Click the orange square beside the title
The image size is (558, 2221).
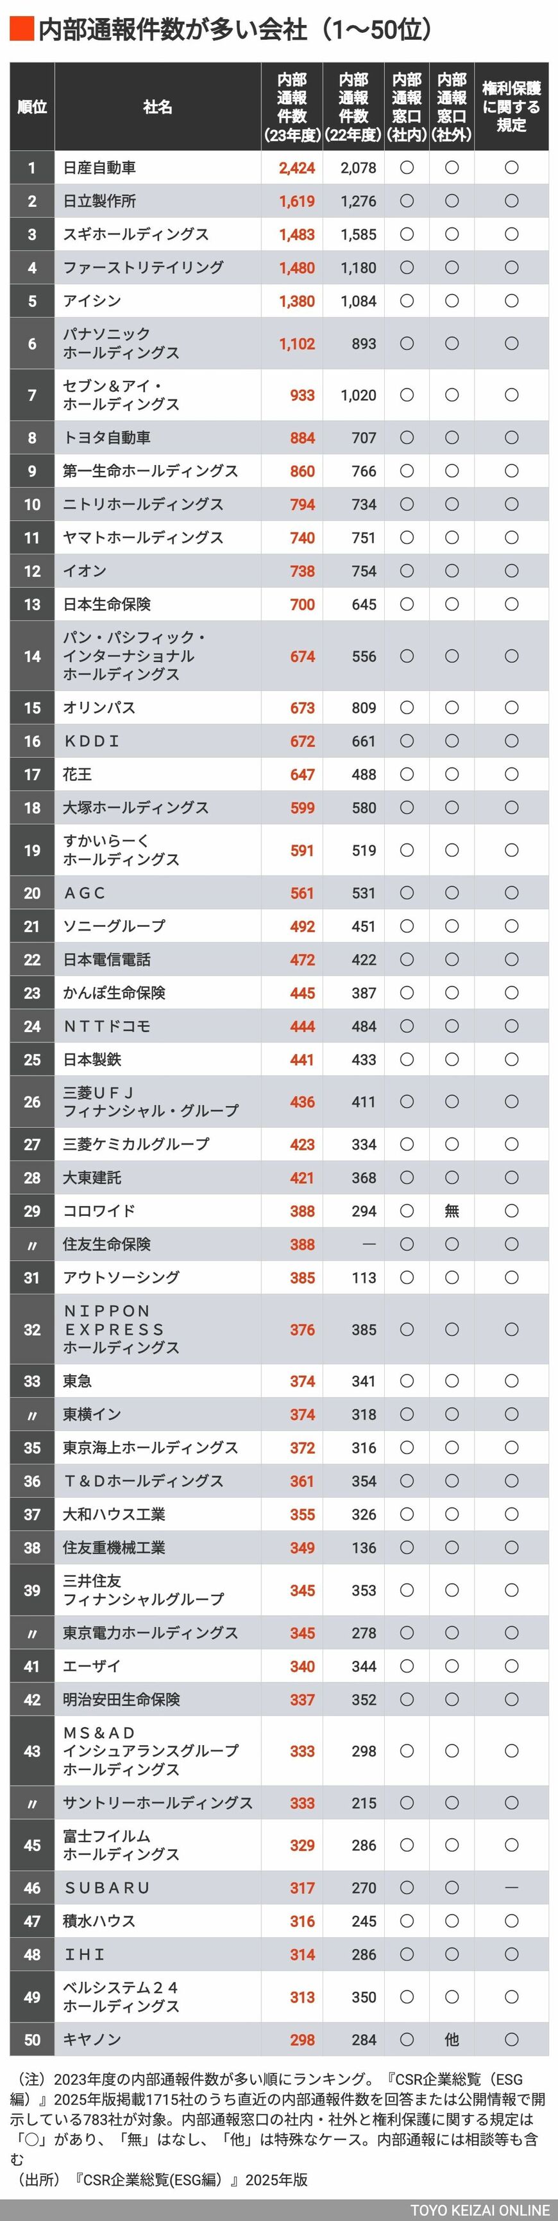[21, 30]
